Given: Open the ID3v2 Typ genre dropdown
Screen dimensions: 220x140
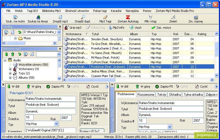Looking at the screenshot, I should click(x=169, y=127).
